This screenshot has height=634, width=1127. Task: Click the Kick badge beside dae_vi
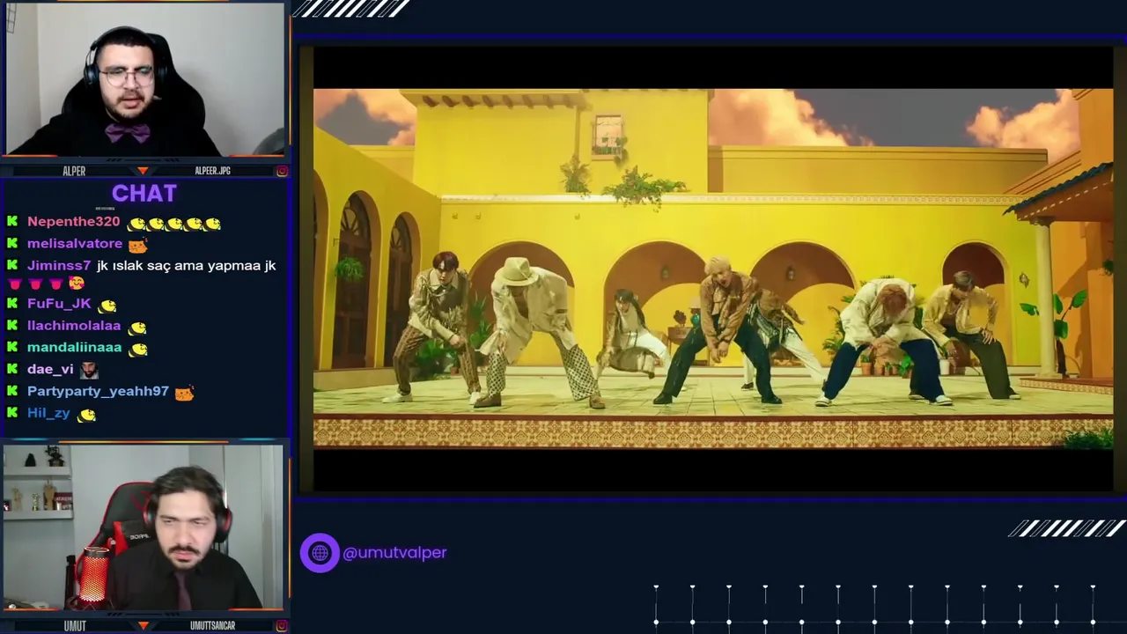click(12, 370)
